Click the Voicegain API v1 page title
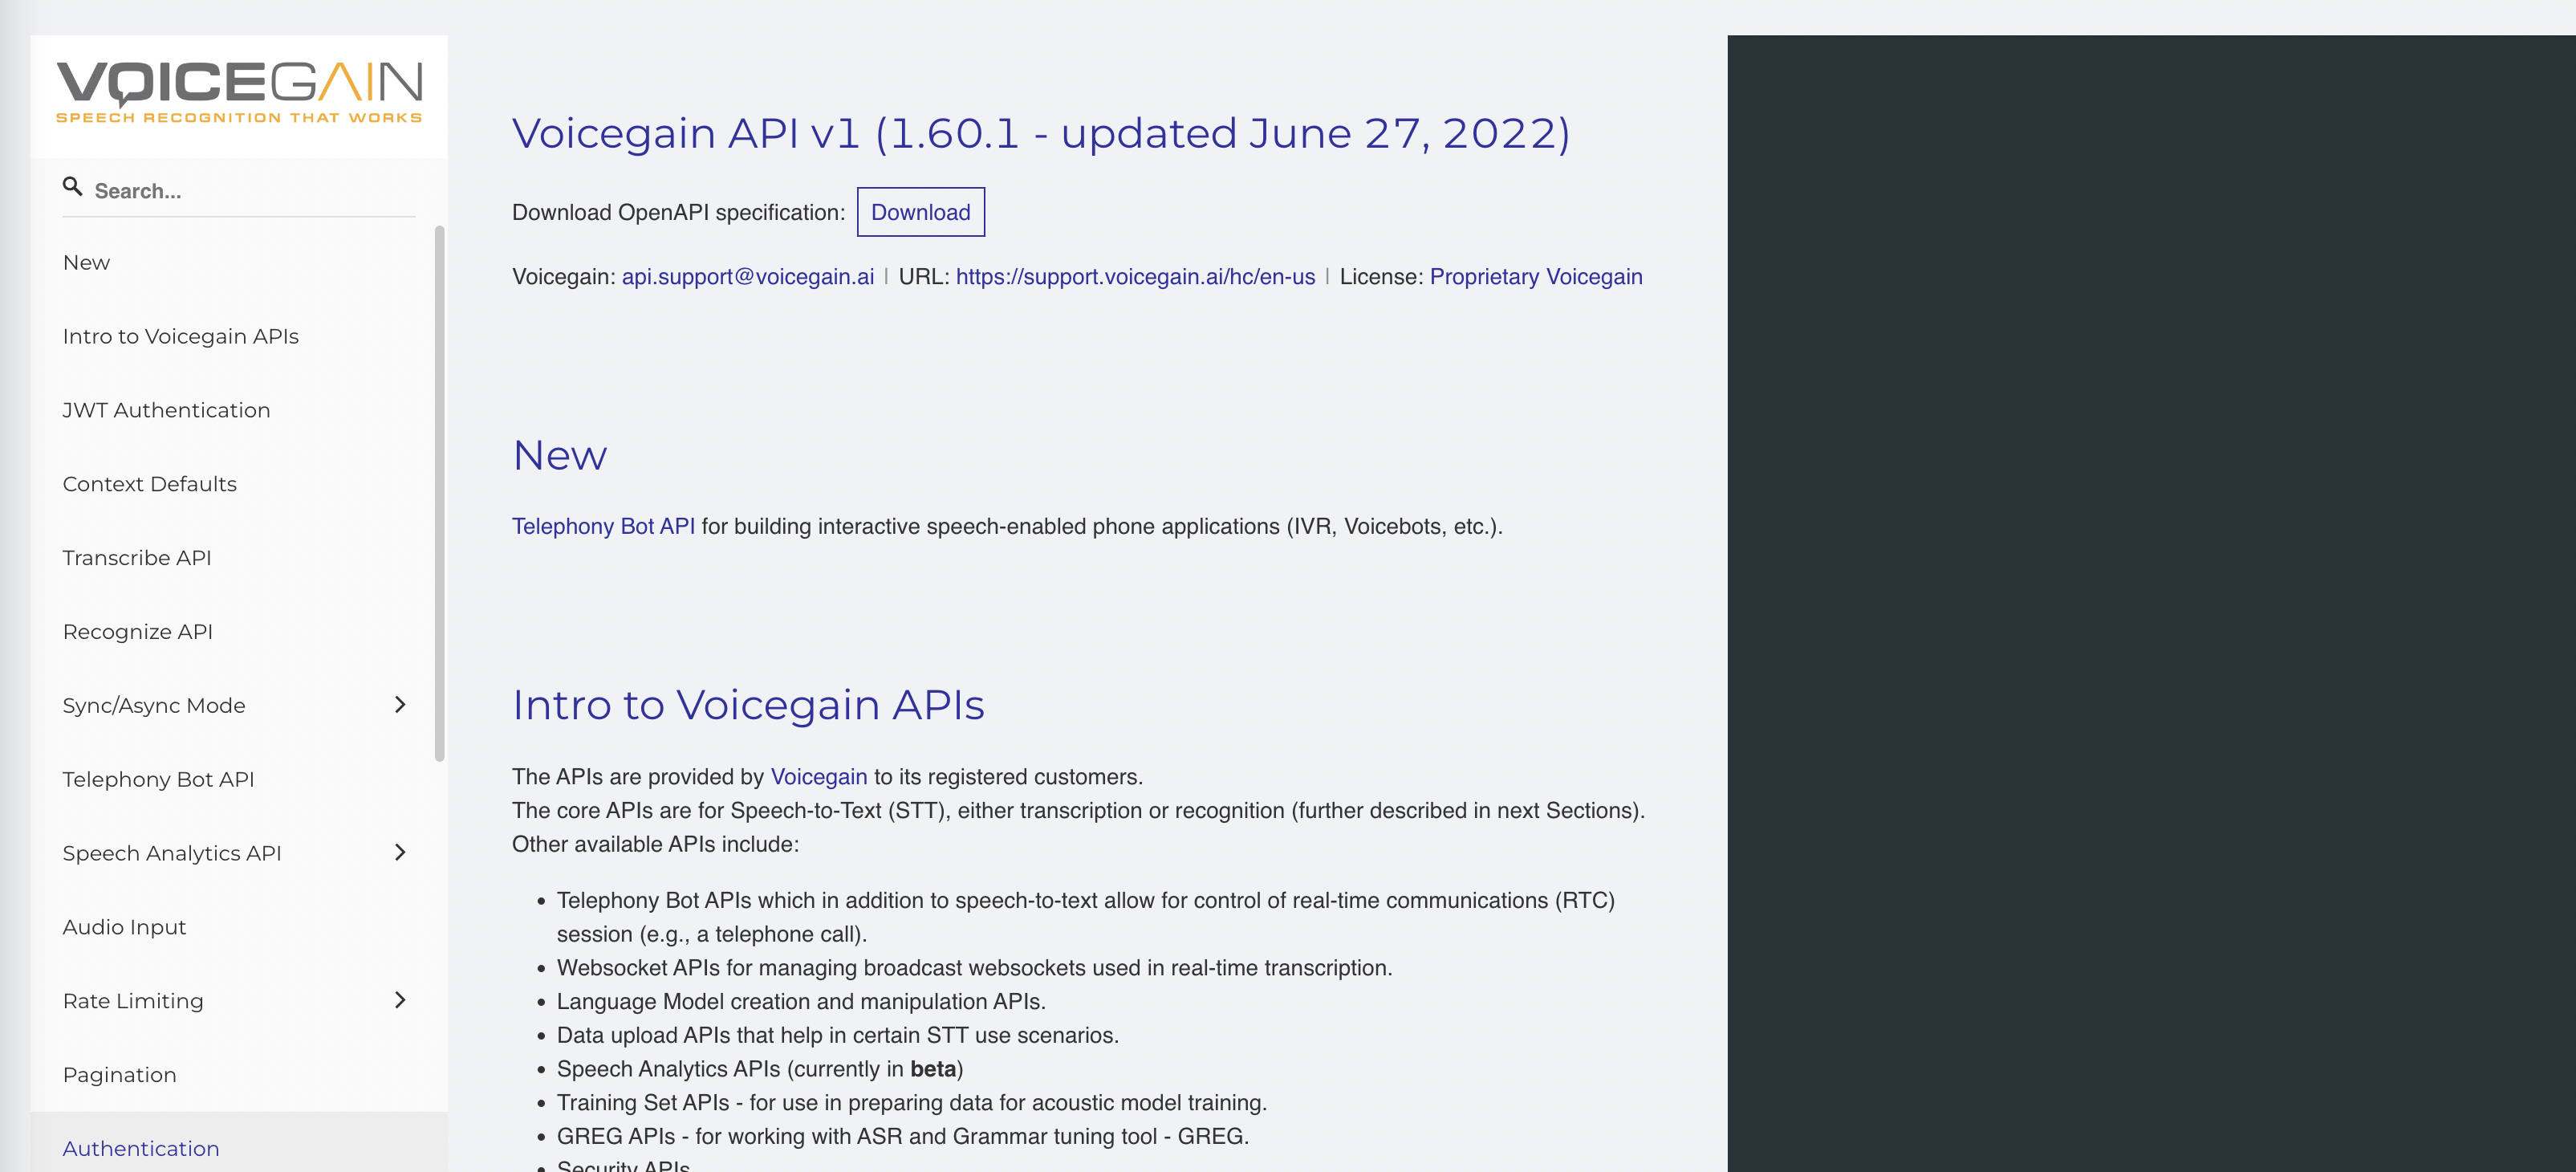 [1041, 134]
